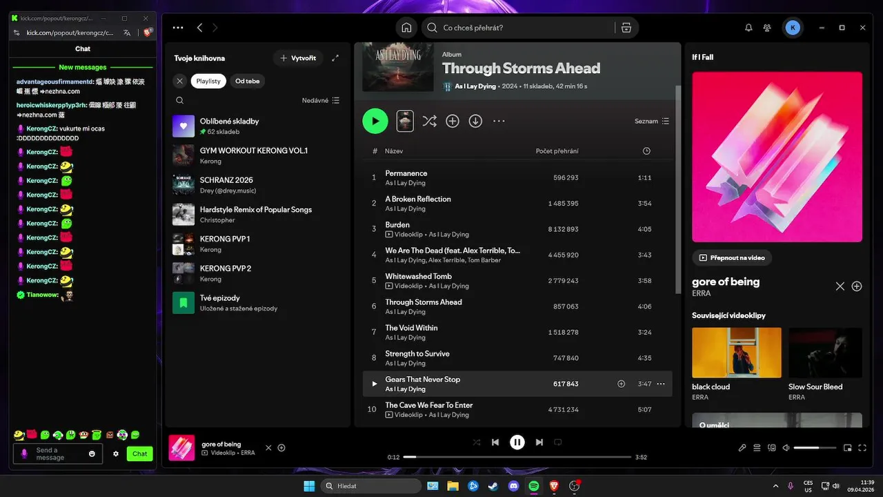Toggle repeat in the player bar
Viewport: 883px width, 497px height.
[x=559, y=442]
